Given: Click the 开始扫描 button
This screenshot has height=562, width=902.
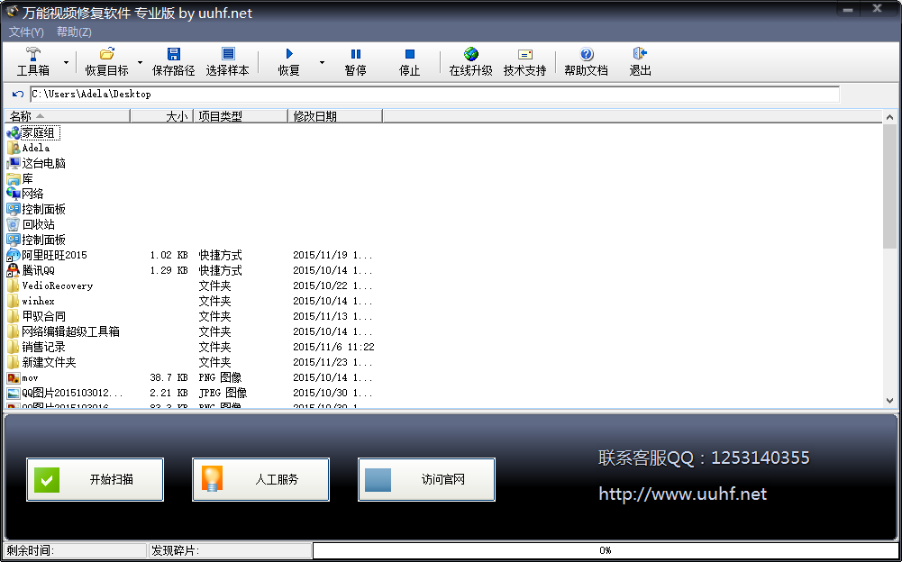Looking at the screenshot, I should click(x=96, y=479).
